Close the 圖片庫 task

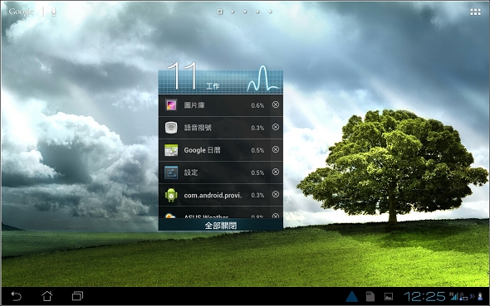[275, 104]
